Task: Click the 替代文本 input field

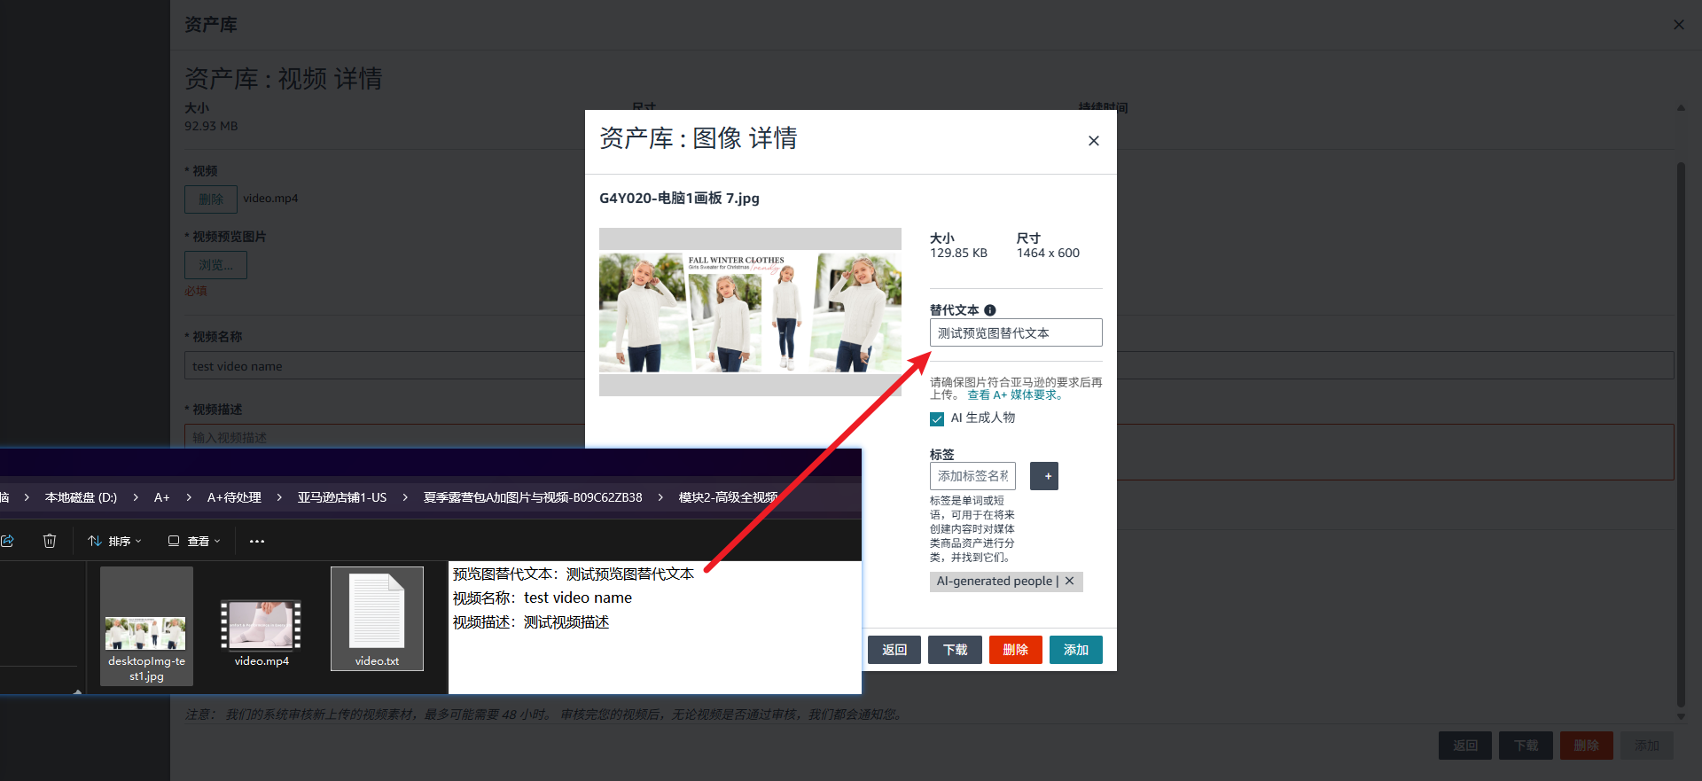Action: tap(1016, 332)
